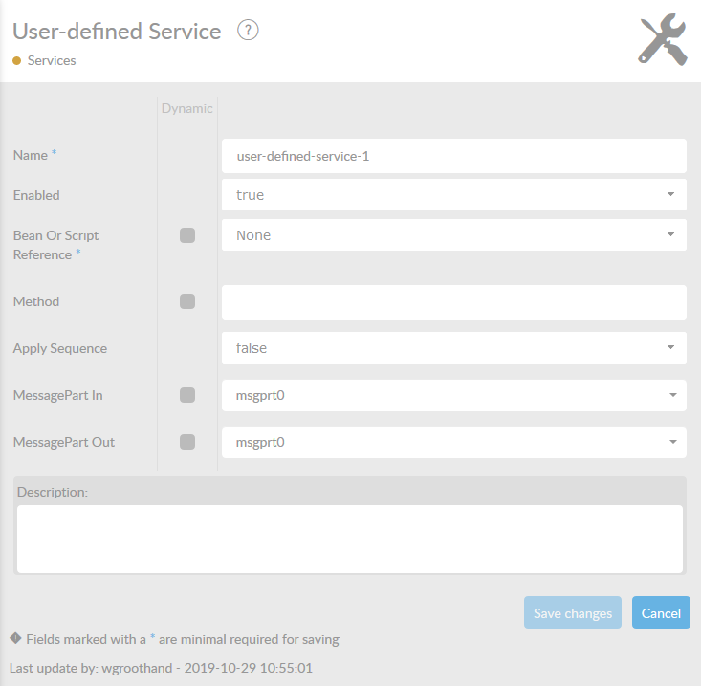Open the help question mark icon
This screenshot has width=701, height=686.
(x=248, y=31)
